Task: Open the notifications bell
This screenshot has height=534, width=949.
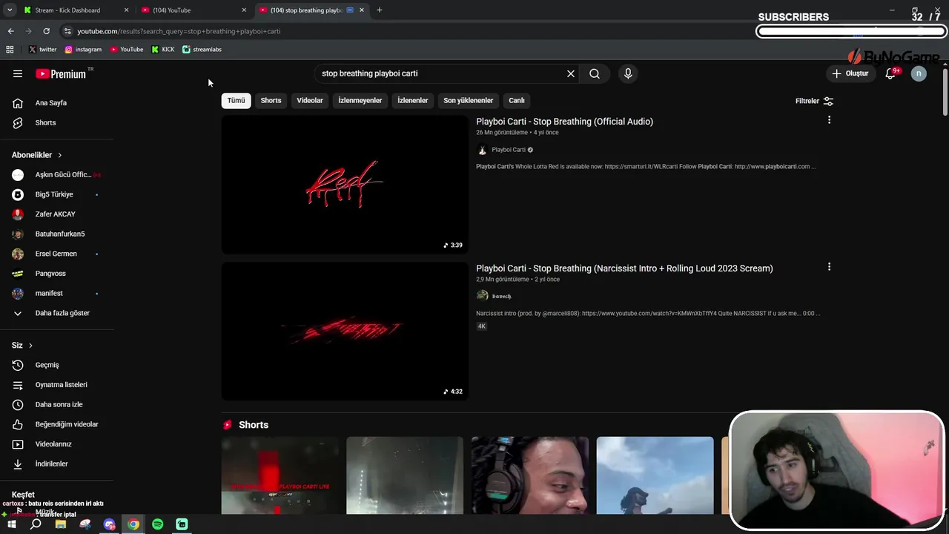Action: (x=890, y=73)
